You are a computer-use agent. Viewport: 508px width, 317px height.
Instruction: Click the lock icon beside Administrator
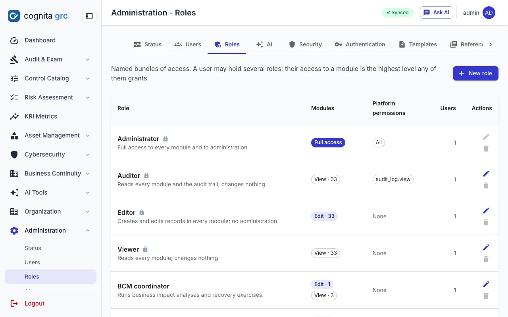tap(165, 139)
